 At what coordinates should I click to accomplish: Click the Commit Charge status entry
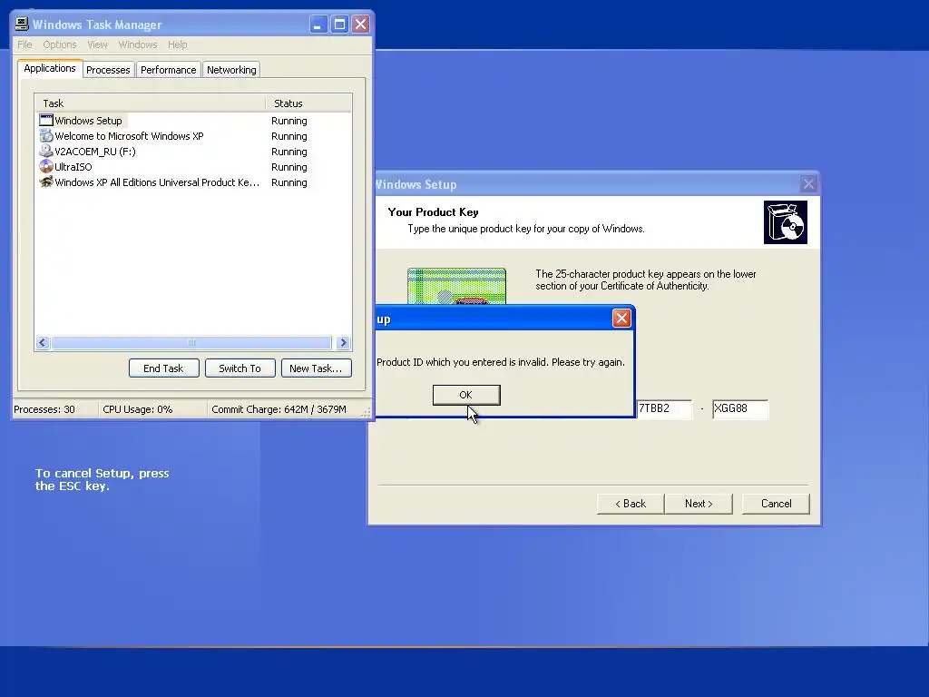[279, 409]
